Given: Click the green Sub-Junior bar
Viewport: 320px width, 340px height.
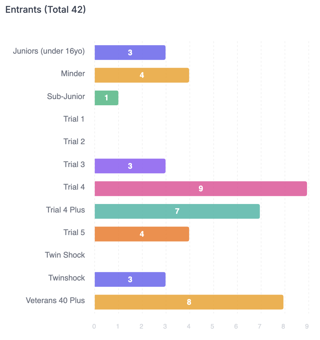Looking at the screenshot, I should click(x=106, y=98).
